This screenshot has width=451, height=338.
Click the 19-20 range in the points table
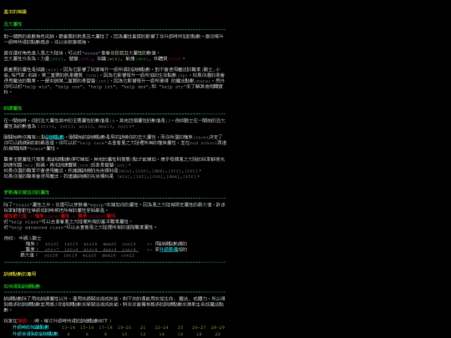point(124,327)
